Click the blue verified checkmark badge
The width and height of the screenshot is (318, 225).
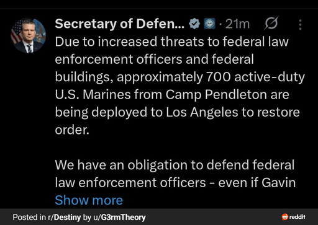(x=194, y=24)
